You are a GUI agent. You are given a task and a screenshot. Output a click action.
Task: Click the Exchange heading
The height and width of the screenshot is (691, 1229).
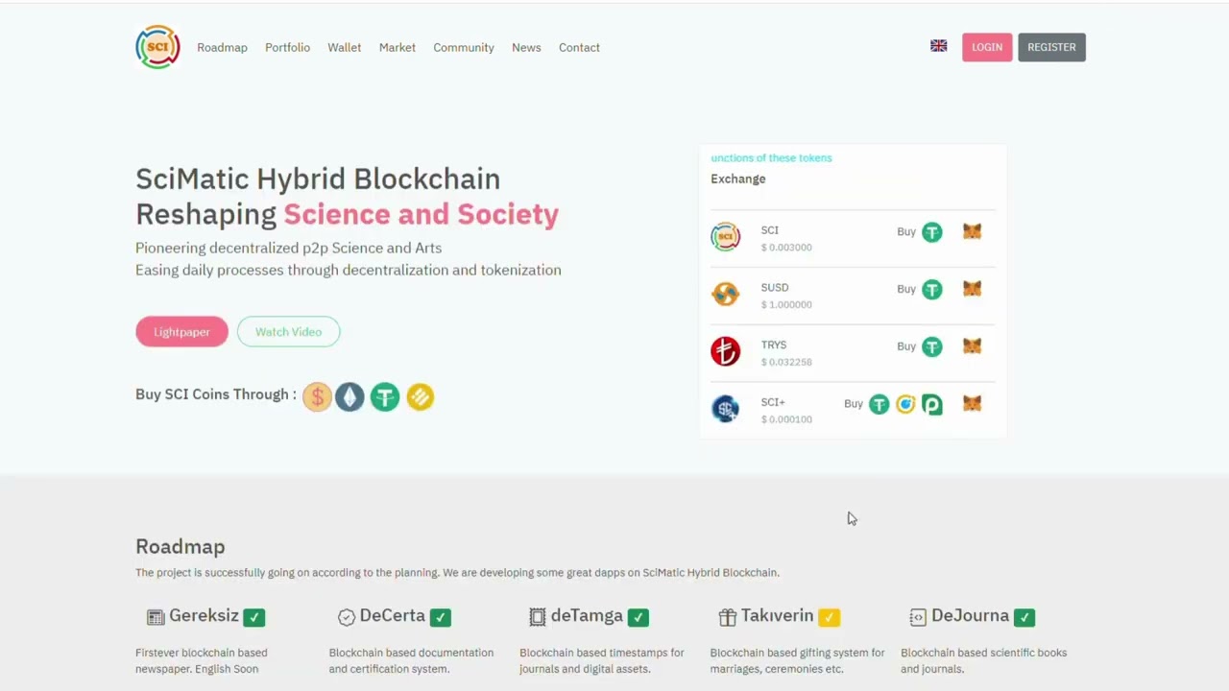pyautogui.click(x=738, y=179)
